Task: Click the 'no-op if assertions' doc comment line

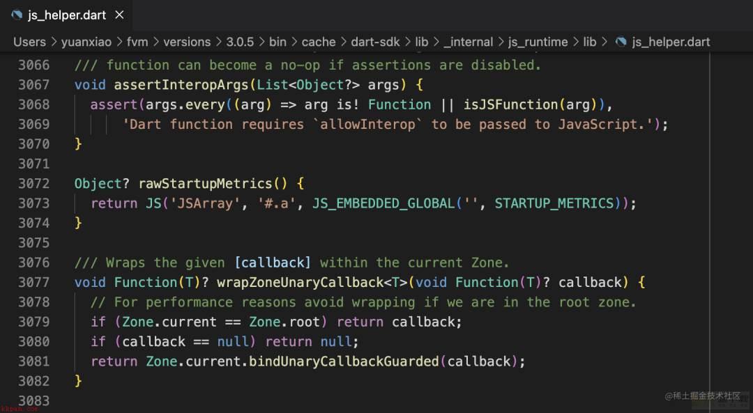Action: click(307, 65)
